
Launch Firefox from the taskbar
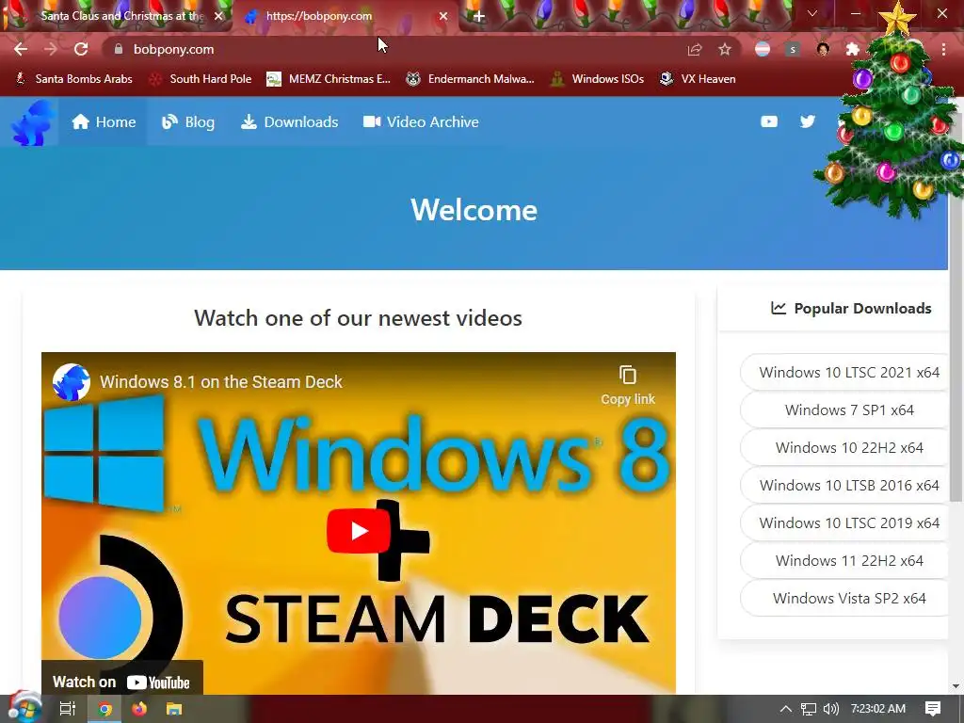pyautogui.click(x=139, y=709)
